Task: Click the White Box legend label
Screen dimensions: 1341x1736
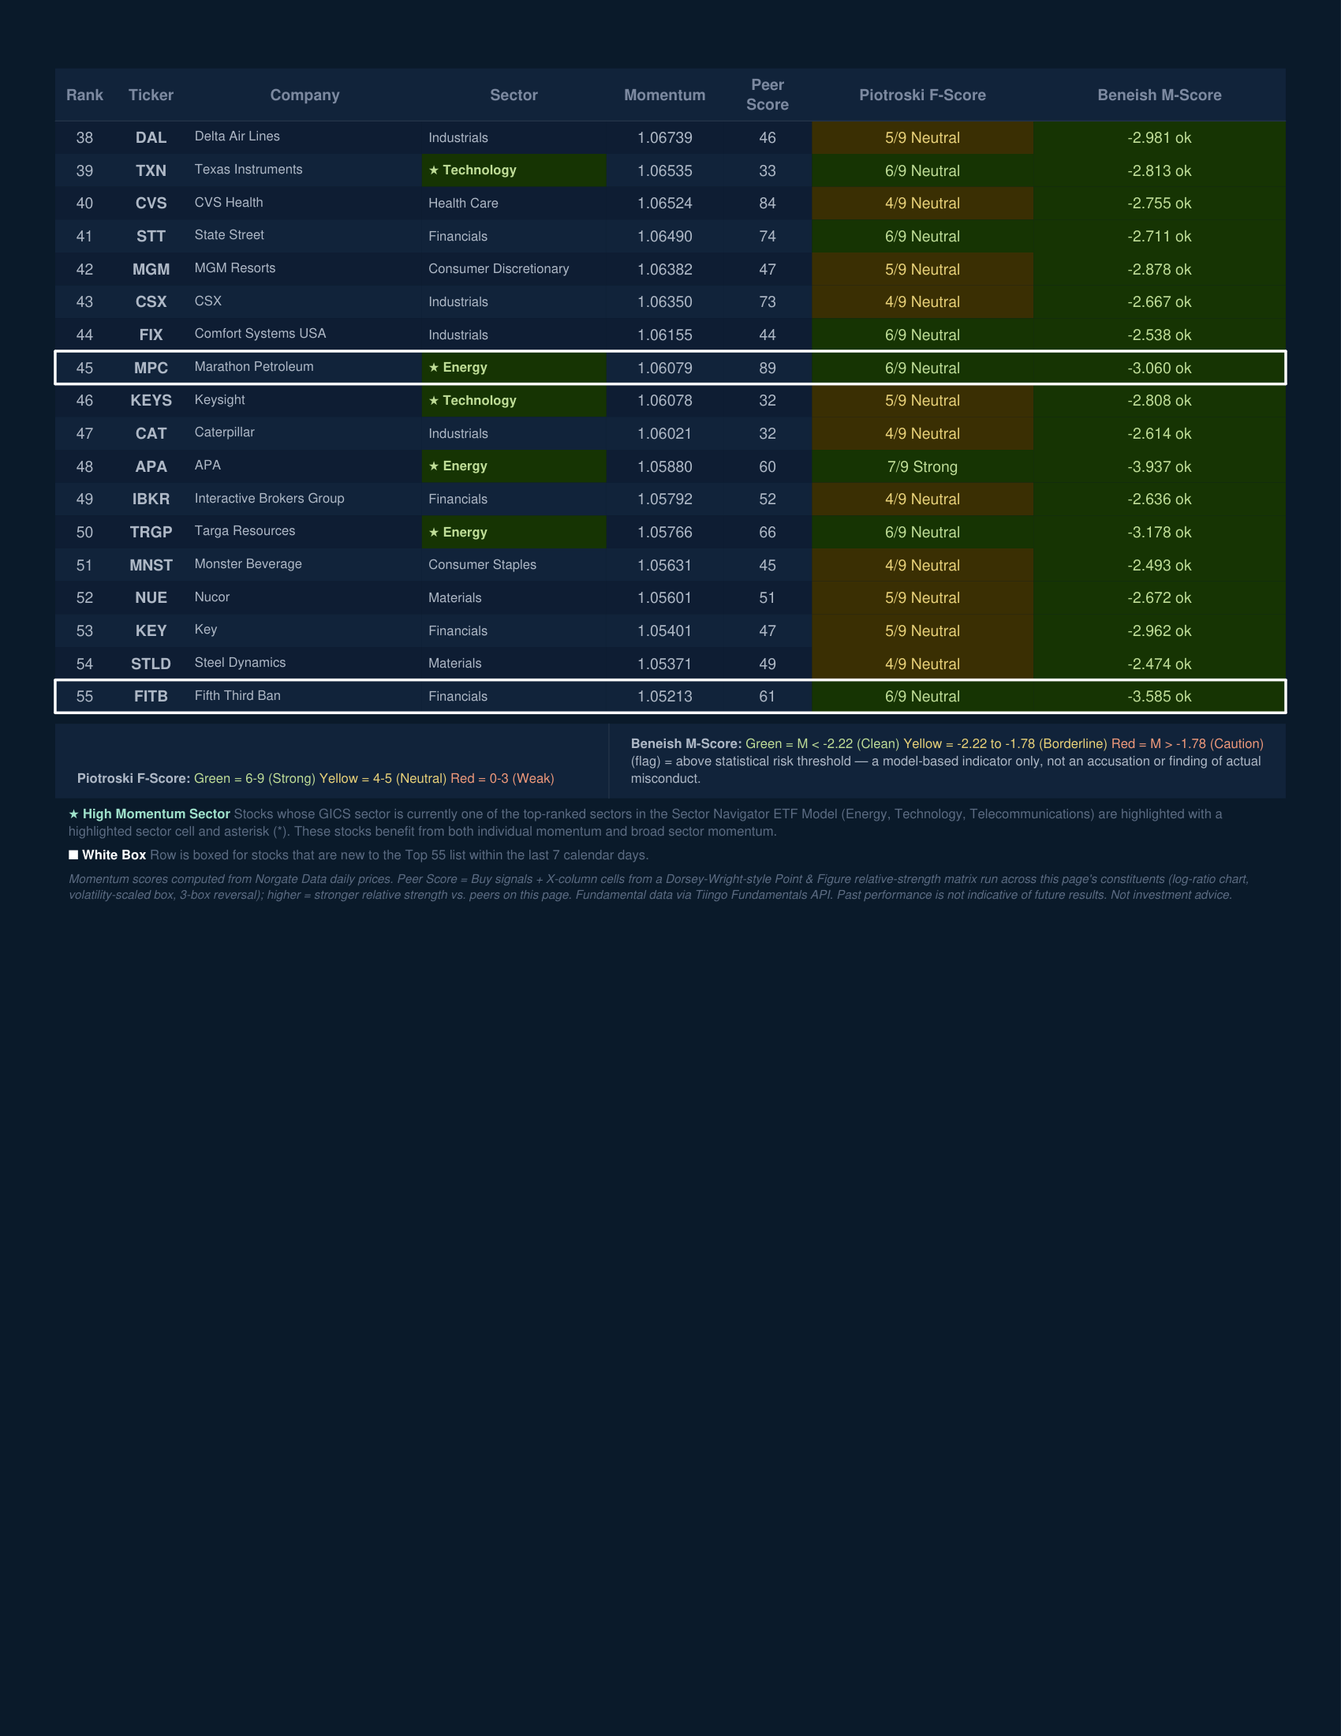Action: (114, 855)
